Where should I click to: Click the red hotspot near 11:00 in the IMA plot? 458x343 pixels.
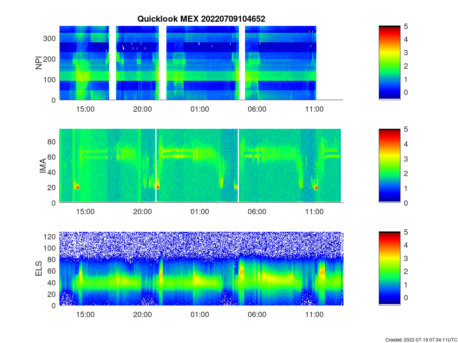pos(316,188)
